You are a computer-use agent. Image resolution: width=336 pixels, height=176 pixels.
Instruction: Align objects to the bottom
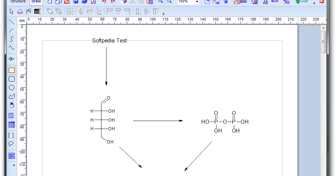pyautogui.click(x=138, y=11)
